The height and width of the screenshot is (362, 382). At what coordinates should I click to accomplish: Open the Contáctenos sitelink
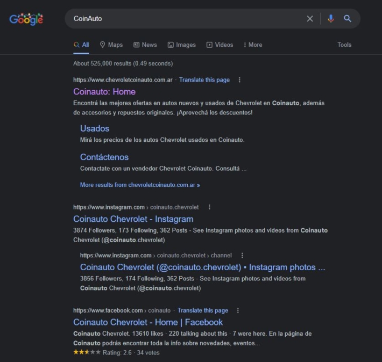[104, 157]
